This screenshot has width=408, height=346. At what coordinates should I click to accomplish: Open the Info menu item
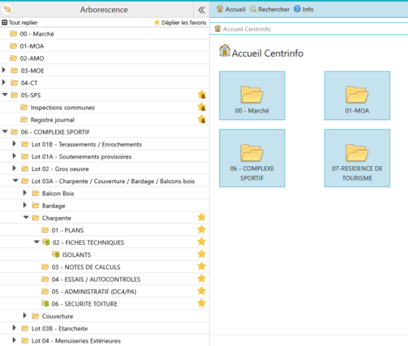point(303,9)
